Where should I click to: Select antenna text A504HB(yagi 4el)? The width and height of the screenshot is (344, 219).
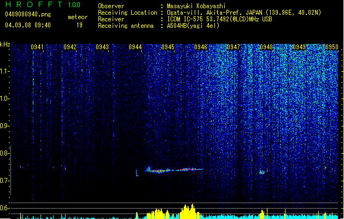pyautogui.click(x=193, y=26)
